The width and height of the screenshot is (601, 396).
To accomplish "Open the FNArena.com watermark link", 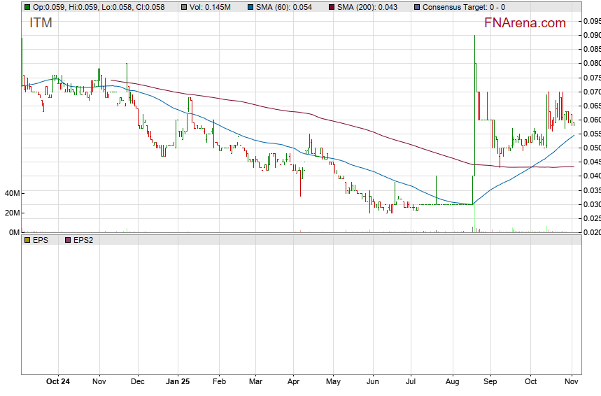I will pos(525,23).
